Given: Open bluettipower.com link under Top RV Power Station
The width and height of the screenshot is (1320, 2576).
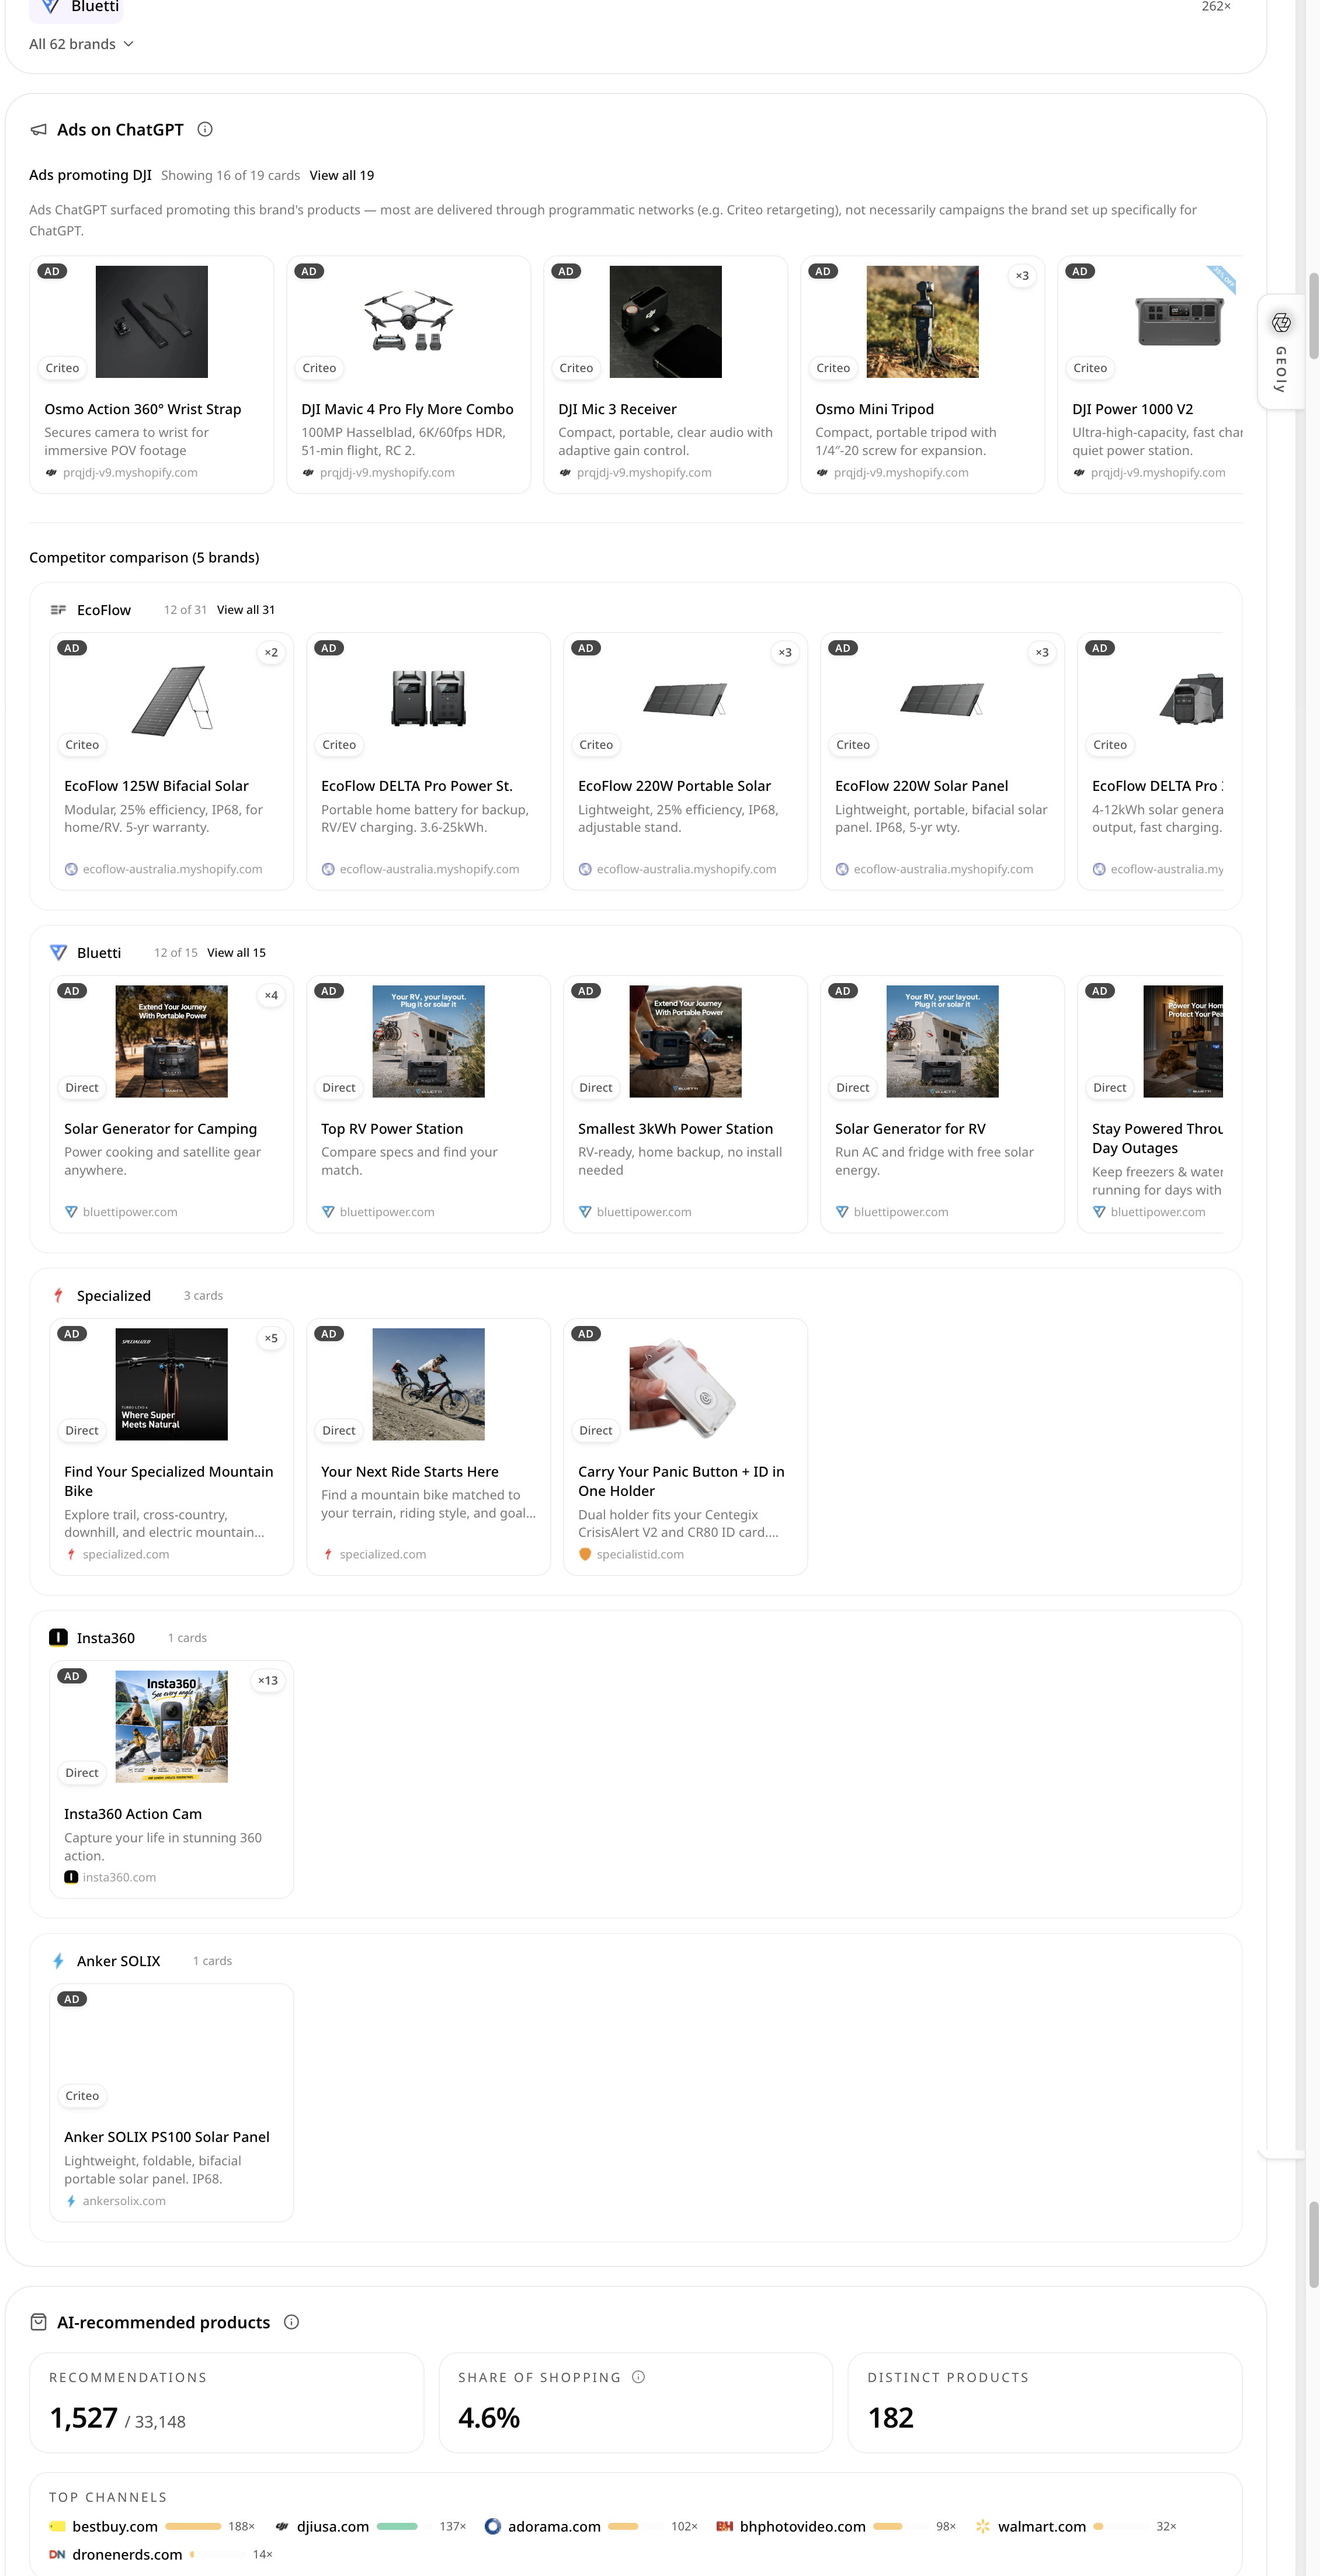Looking at the screenshot, I should (x=387, y=1212).
